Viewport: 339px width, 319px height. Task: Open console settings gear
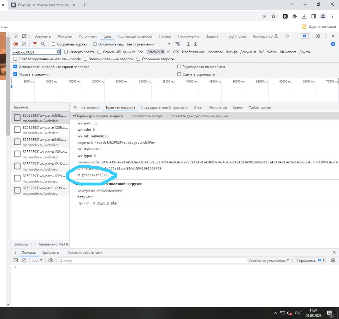pyautogui.click(x=333, y=261)
